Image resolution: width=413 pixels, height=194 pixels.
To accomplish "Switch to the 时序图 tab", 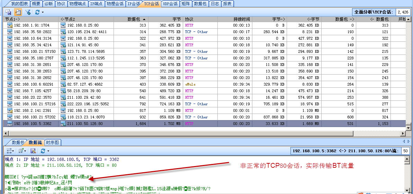I will 52,142.
